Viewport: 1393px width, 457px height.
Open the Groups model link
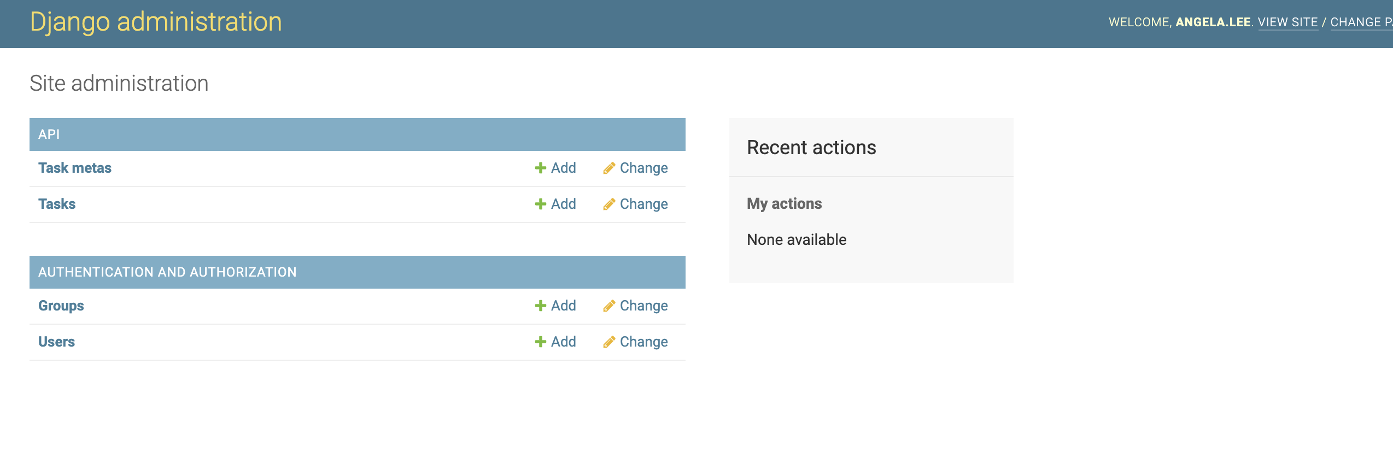61,306
